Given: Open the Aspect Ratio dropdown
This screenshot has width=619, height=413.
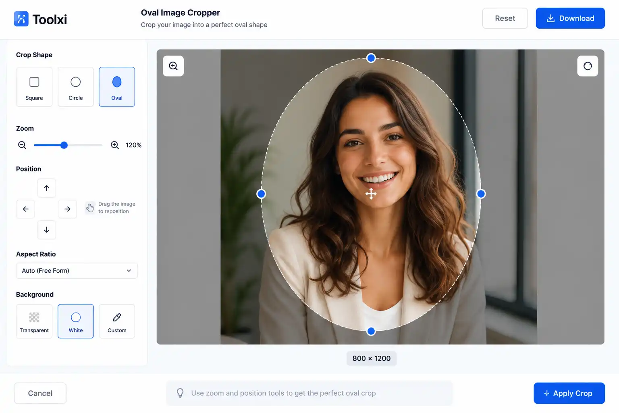Looking at the screenshot, I should (77, 271).
